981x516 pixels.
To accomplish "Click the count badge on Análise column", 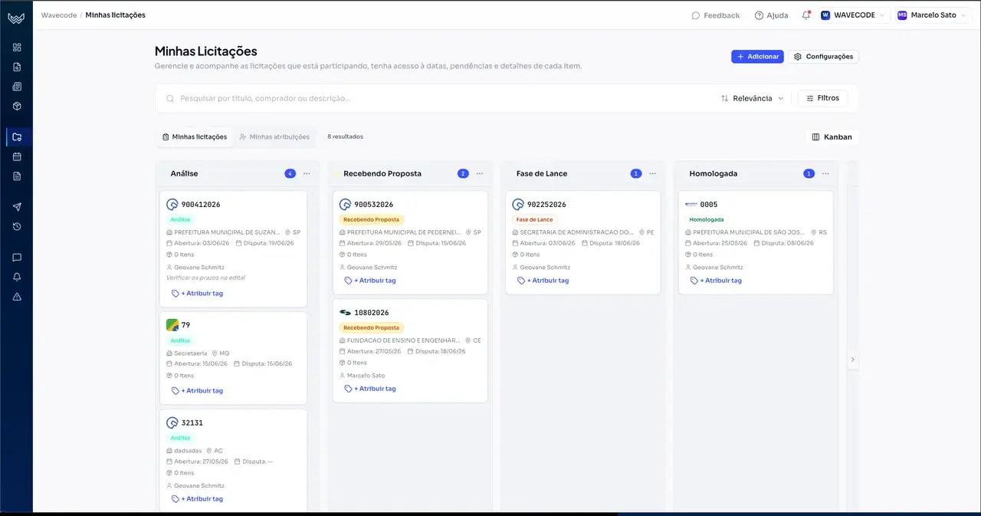I will pyautogui.click(x=290, y=174).
